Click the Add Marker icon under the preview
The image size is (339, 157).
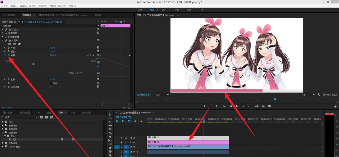(x=204, y=106)
